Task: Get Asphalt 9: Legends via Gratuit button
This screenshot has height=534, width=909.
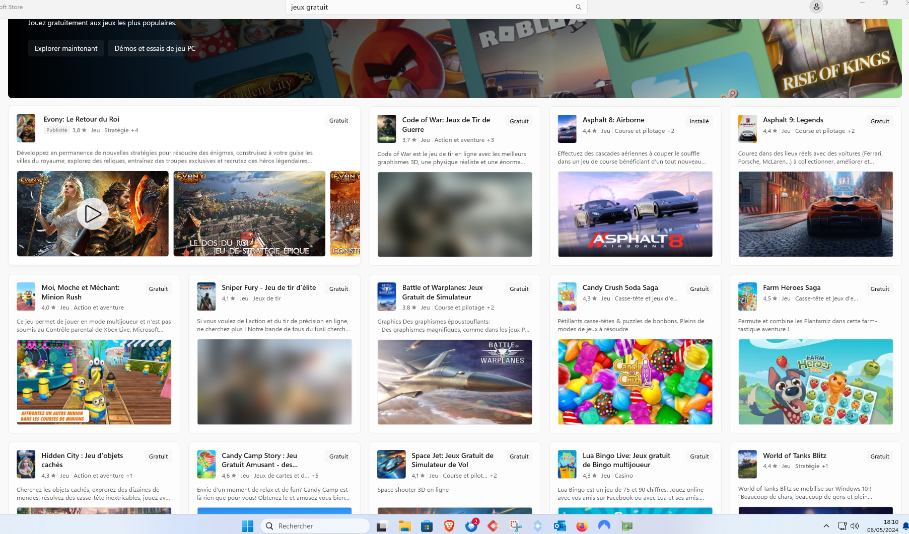Action: (879, 121)
